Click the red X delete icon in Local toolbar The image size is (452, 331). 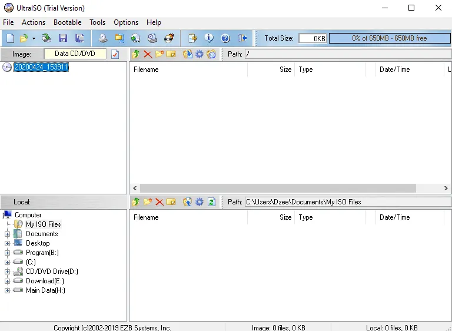coord(159,201)
